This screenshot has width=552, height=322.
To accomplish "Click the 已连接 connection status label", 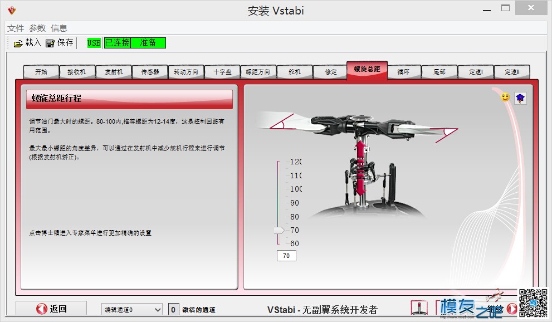I will [117, 43].
